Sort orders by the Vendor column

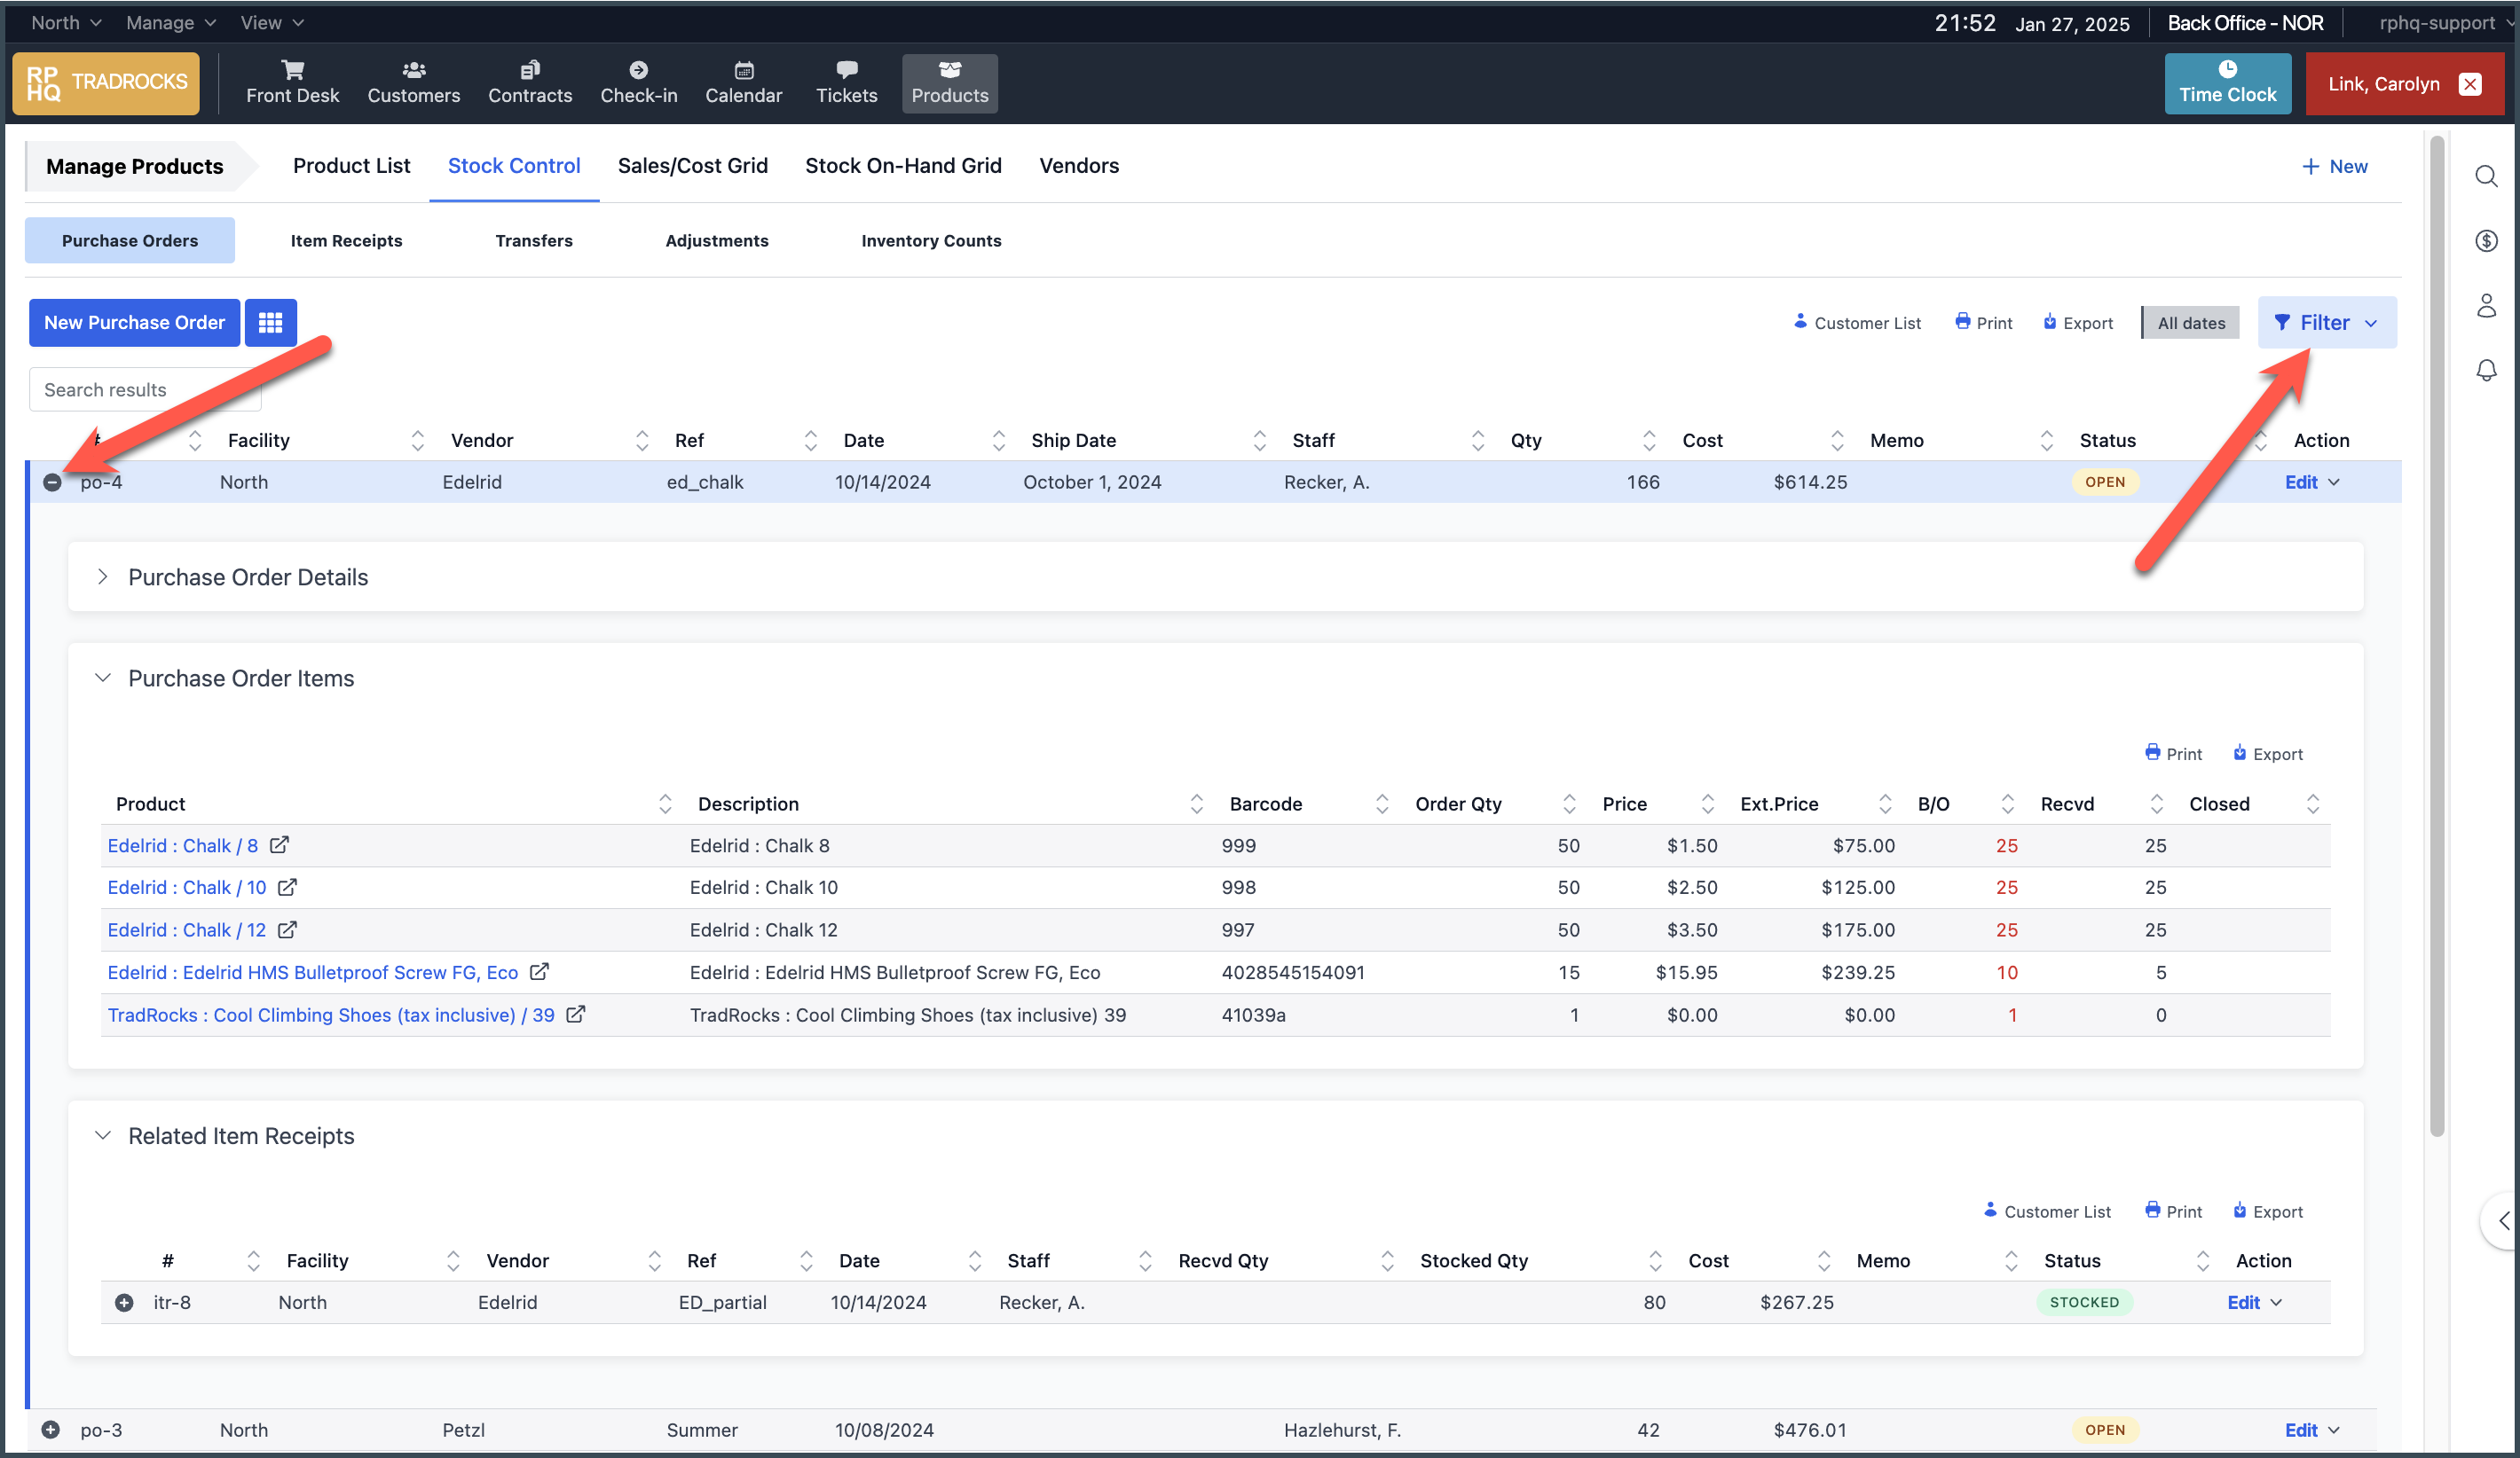tap(642, 440)
